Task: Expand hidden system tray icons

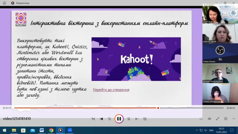Action: [197, 130]
